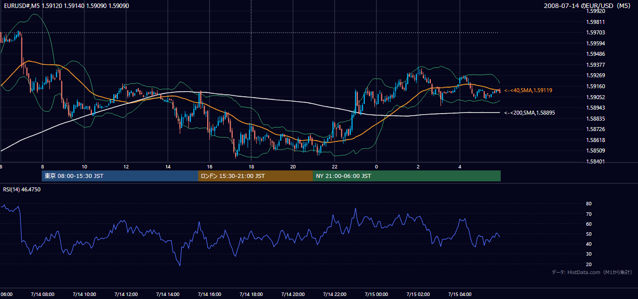Click hour tick 20 under price chart
Viewport: 638px width, 299px height.
[293, 166]
